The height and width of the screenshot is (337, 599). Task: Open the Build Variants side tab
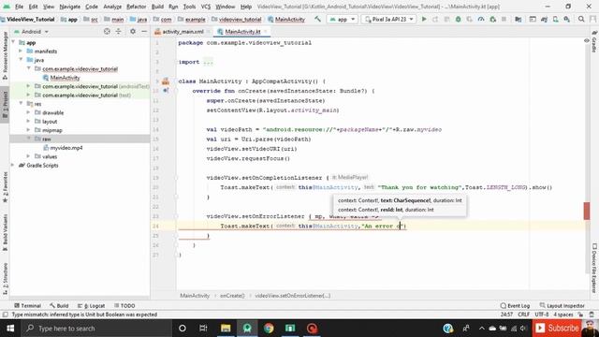click(5, 232)
